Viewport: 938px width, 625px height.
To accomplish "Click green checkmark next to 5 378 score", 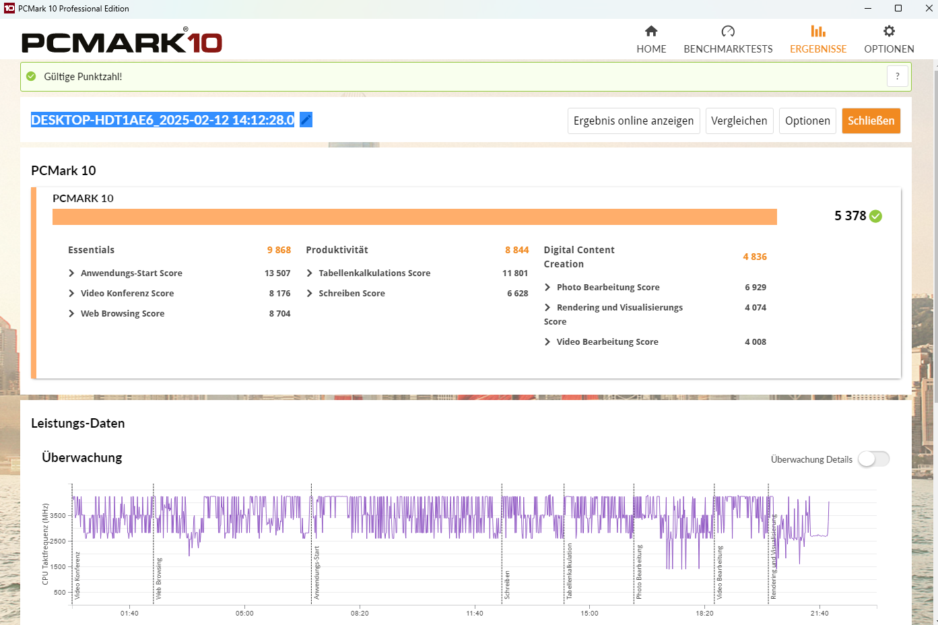I will click(x=876, y=216).
